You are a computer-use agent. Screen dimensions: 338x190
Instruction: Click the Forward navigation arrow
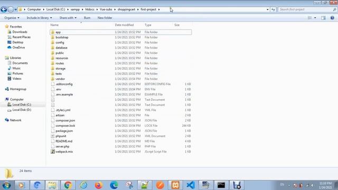pyautogui.click(x=11, y=9)
